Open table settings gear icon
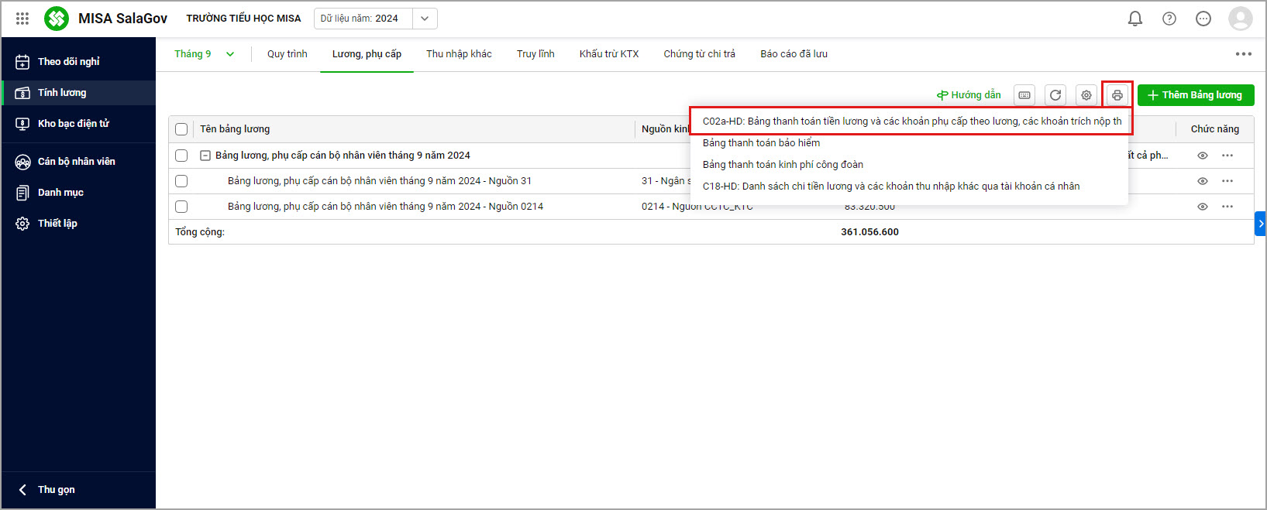 click(x=1086, y=95)
